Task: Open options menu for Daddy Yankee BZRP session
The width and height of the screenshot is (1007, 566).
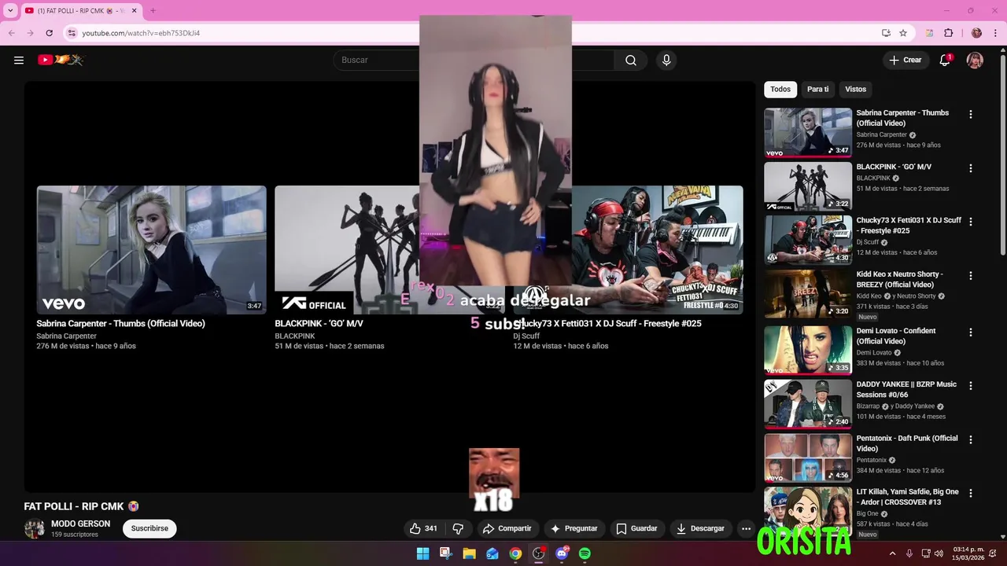Action: point(970,386)
